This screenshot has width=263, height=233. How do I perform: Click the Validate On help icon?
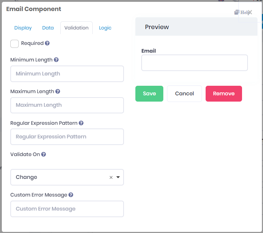43,155
